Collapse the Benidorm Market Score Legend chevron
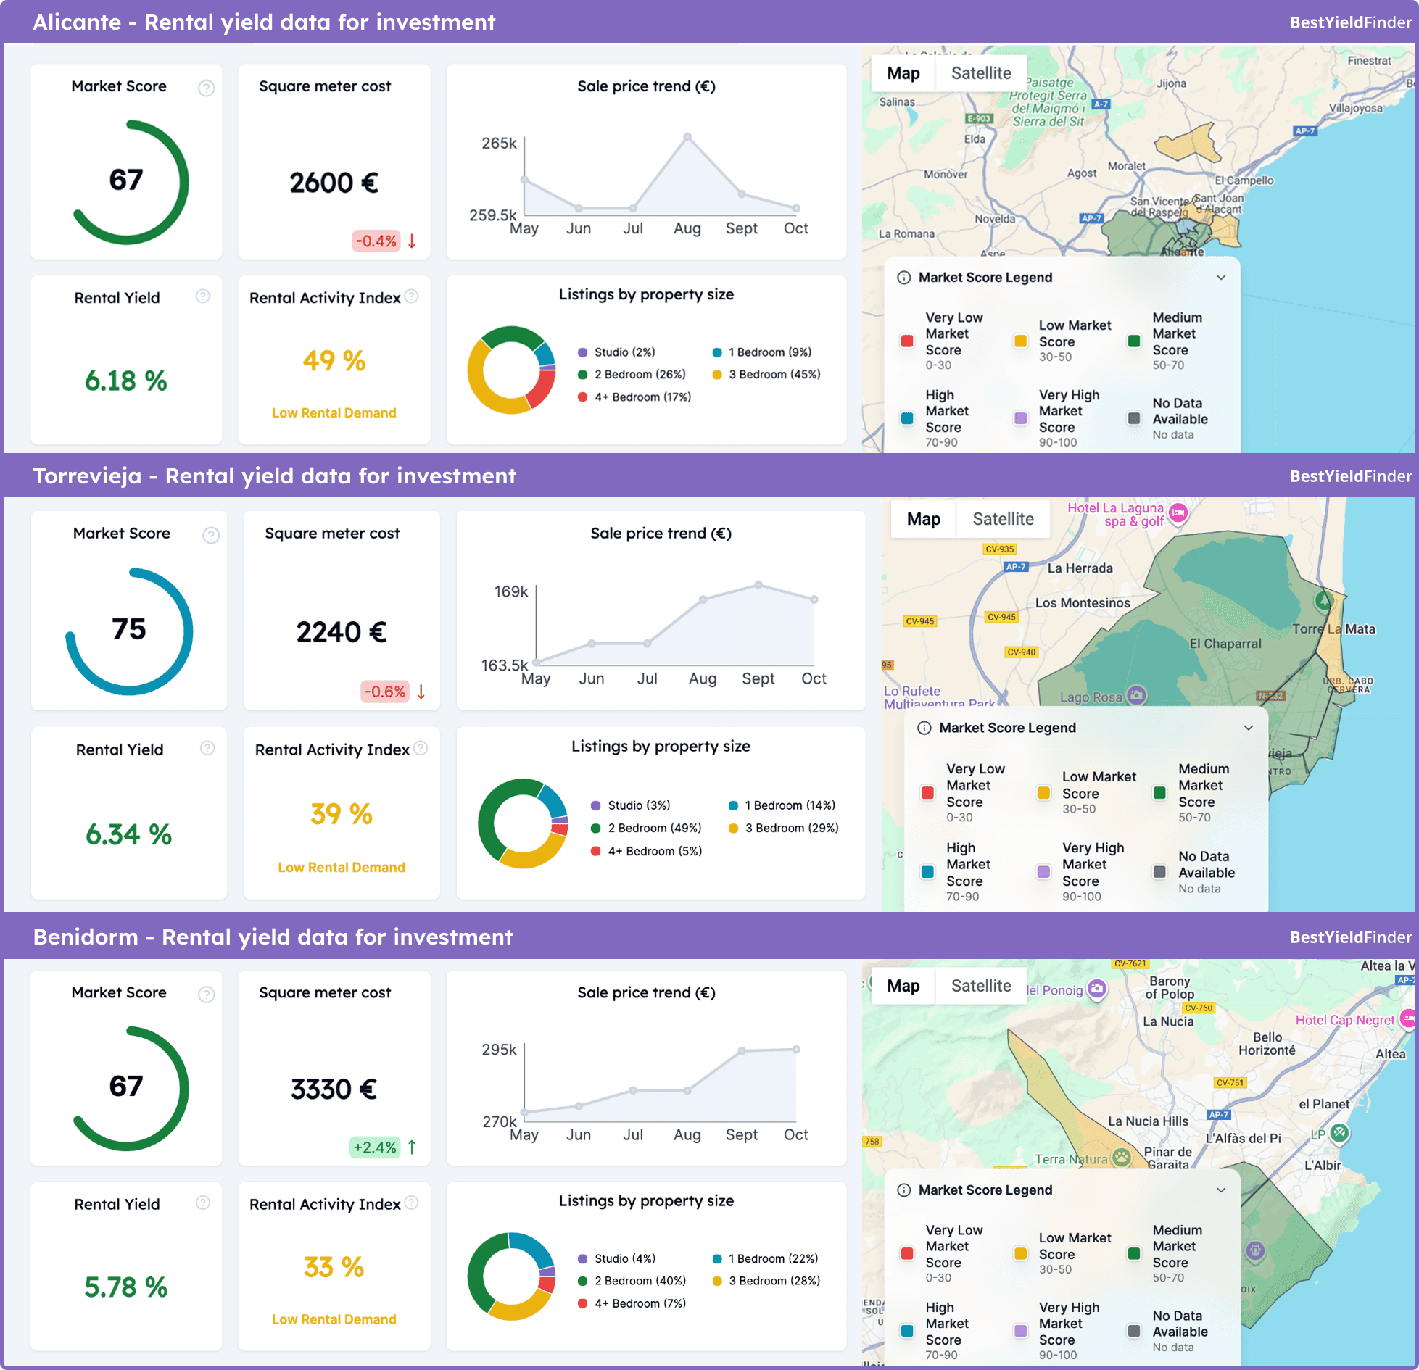The image size is (1419, 1370). [x=1221, y=1190]
